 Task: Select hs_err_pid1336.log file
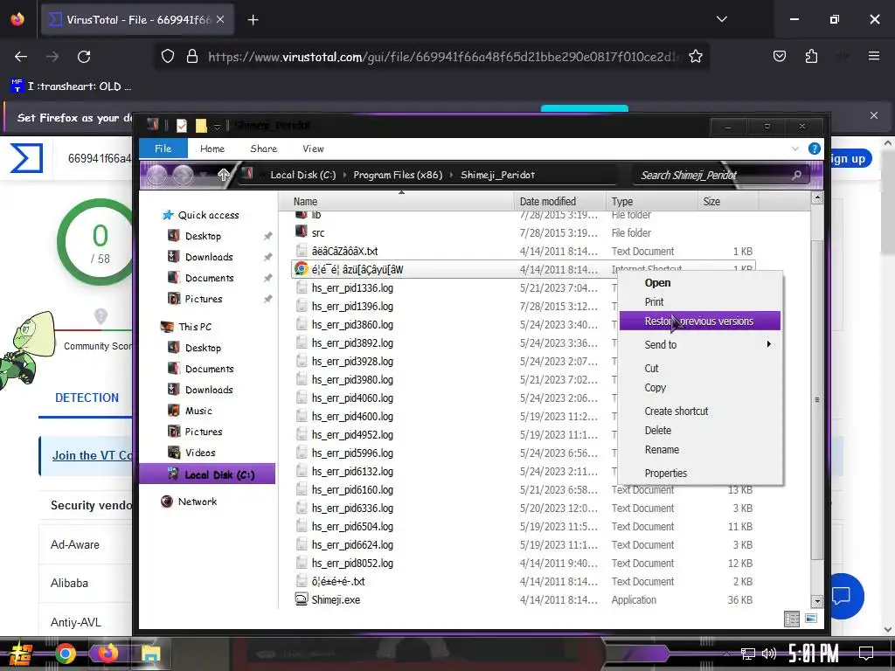click(352, 287)
